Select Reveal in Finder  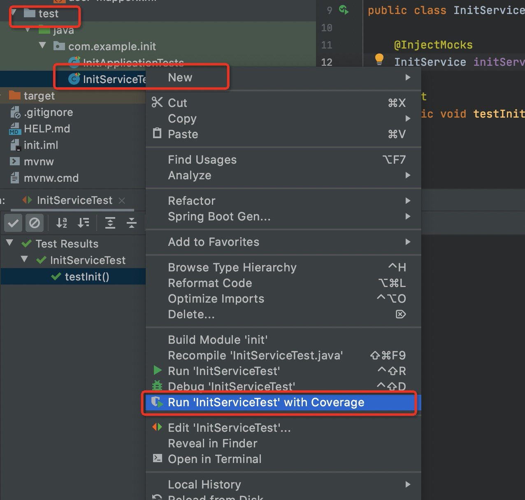point(283,443)
